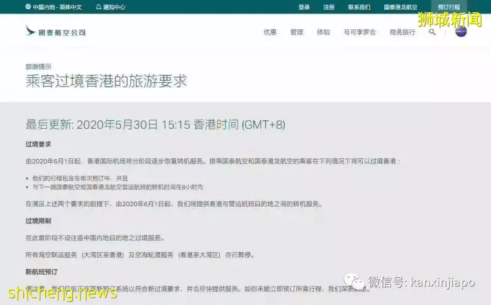Click the globe region icon

tap(28, 7)
